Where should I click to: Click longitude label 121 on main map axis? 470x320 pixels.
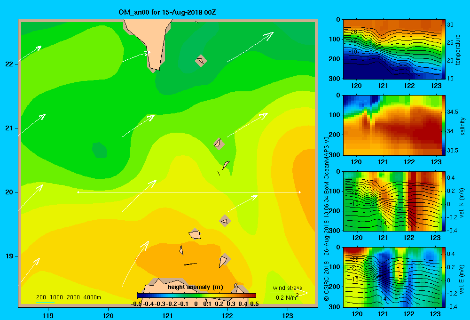click(168, 315)
